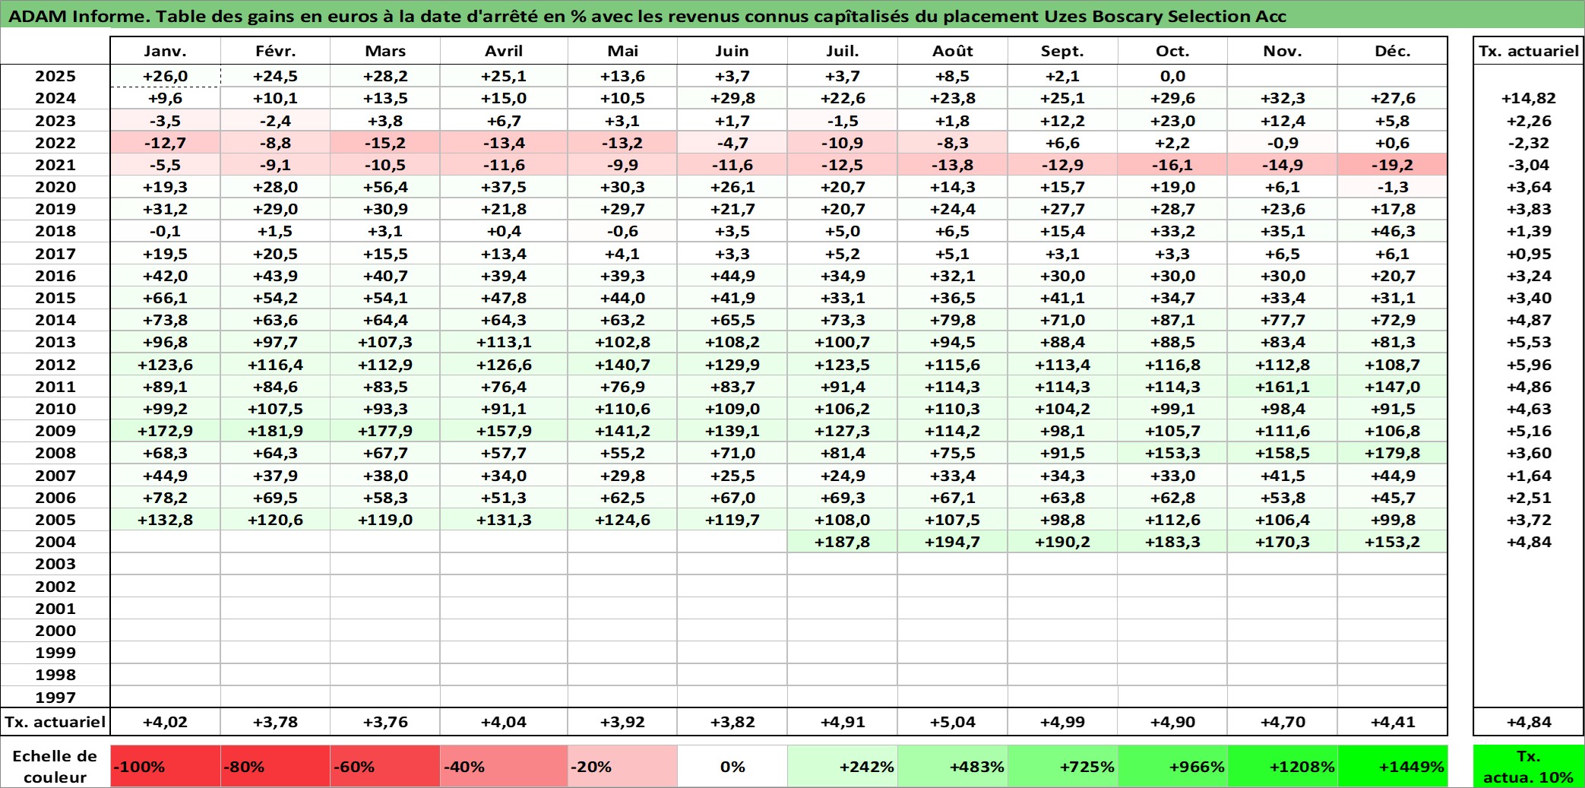Select the Juin column header

[x=732, y=51]
